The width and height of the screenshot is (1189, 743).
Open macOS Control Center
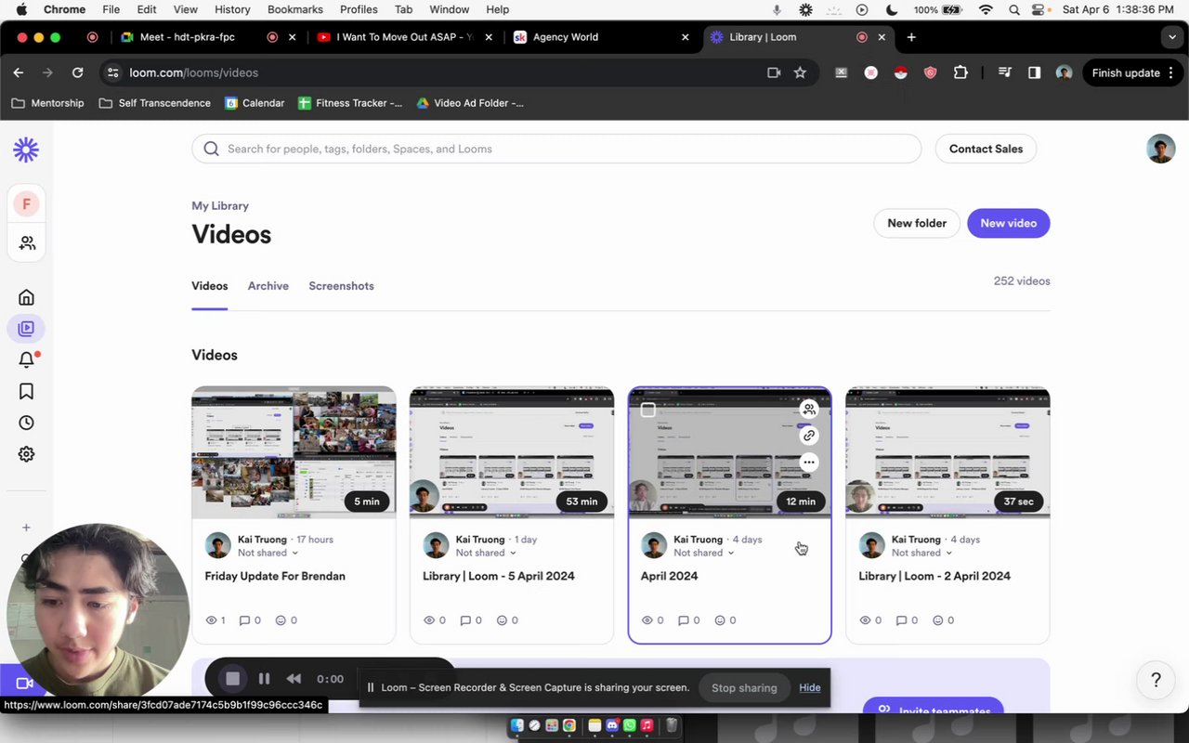pos(1039,9)
